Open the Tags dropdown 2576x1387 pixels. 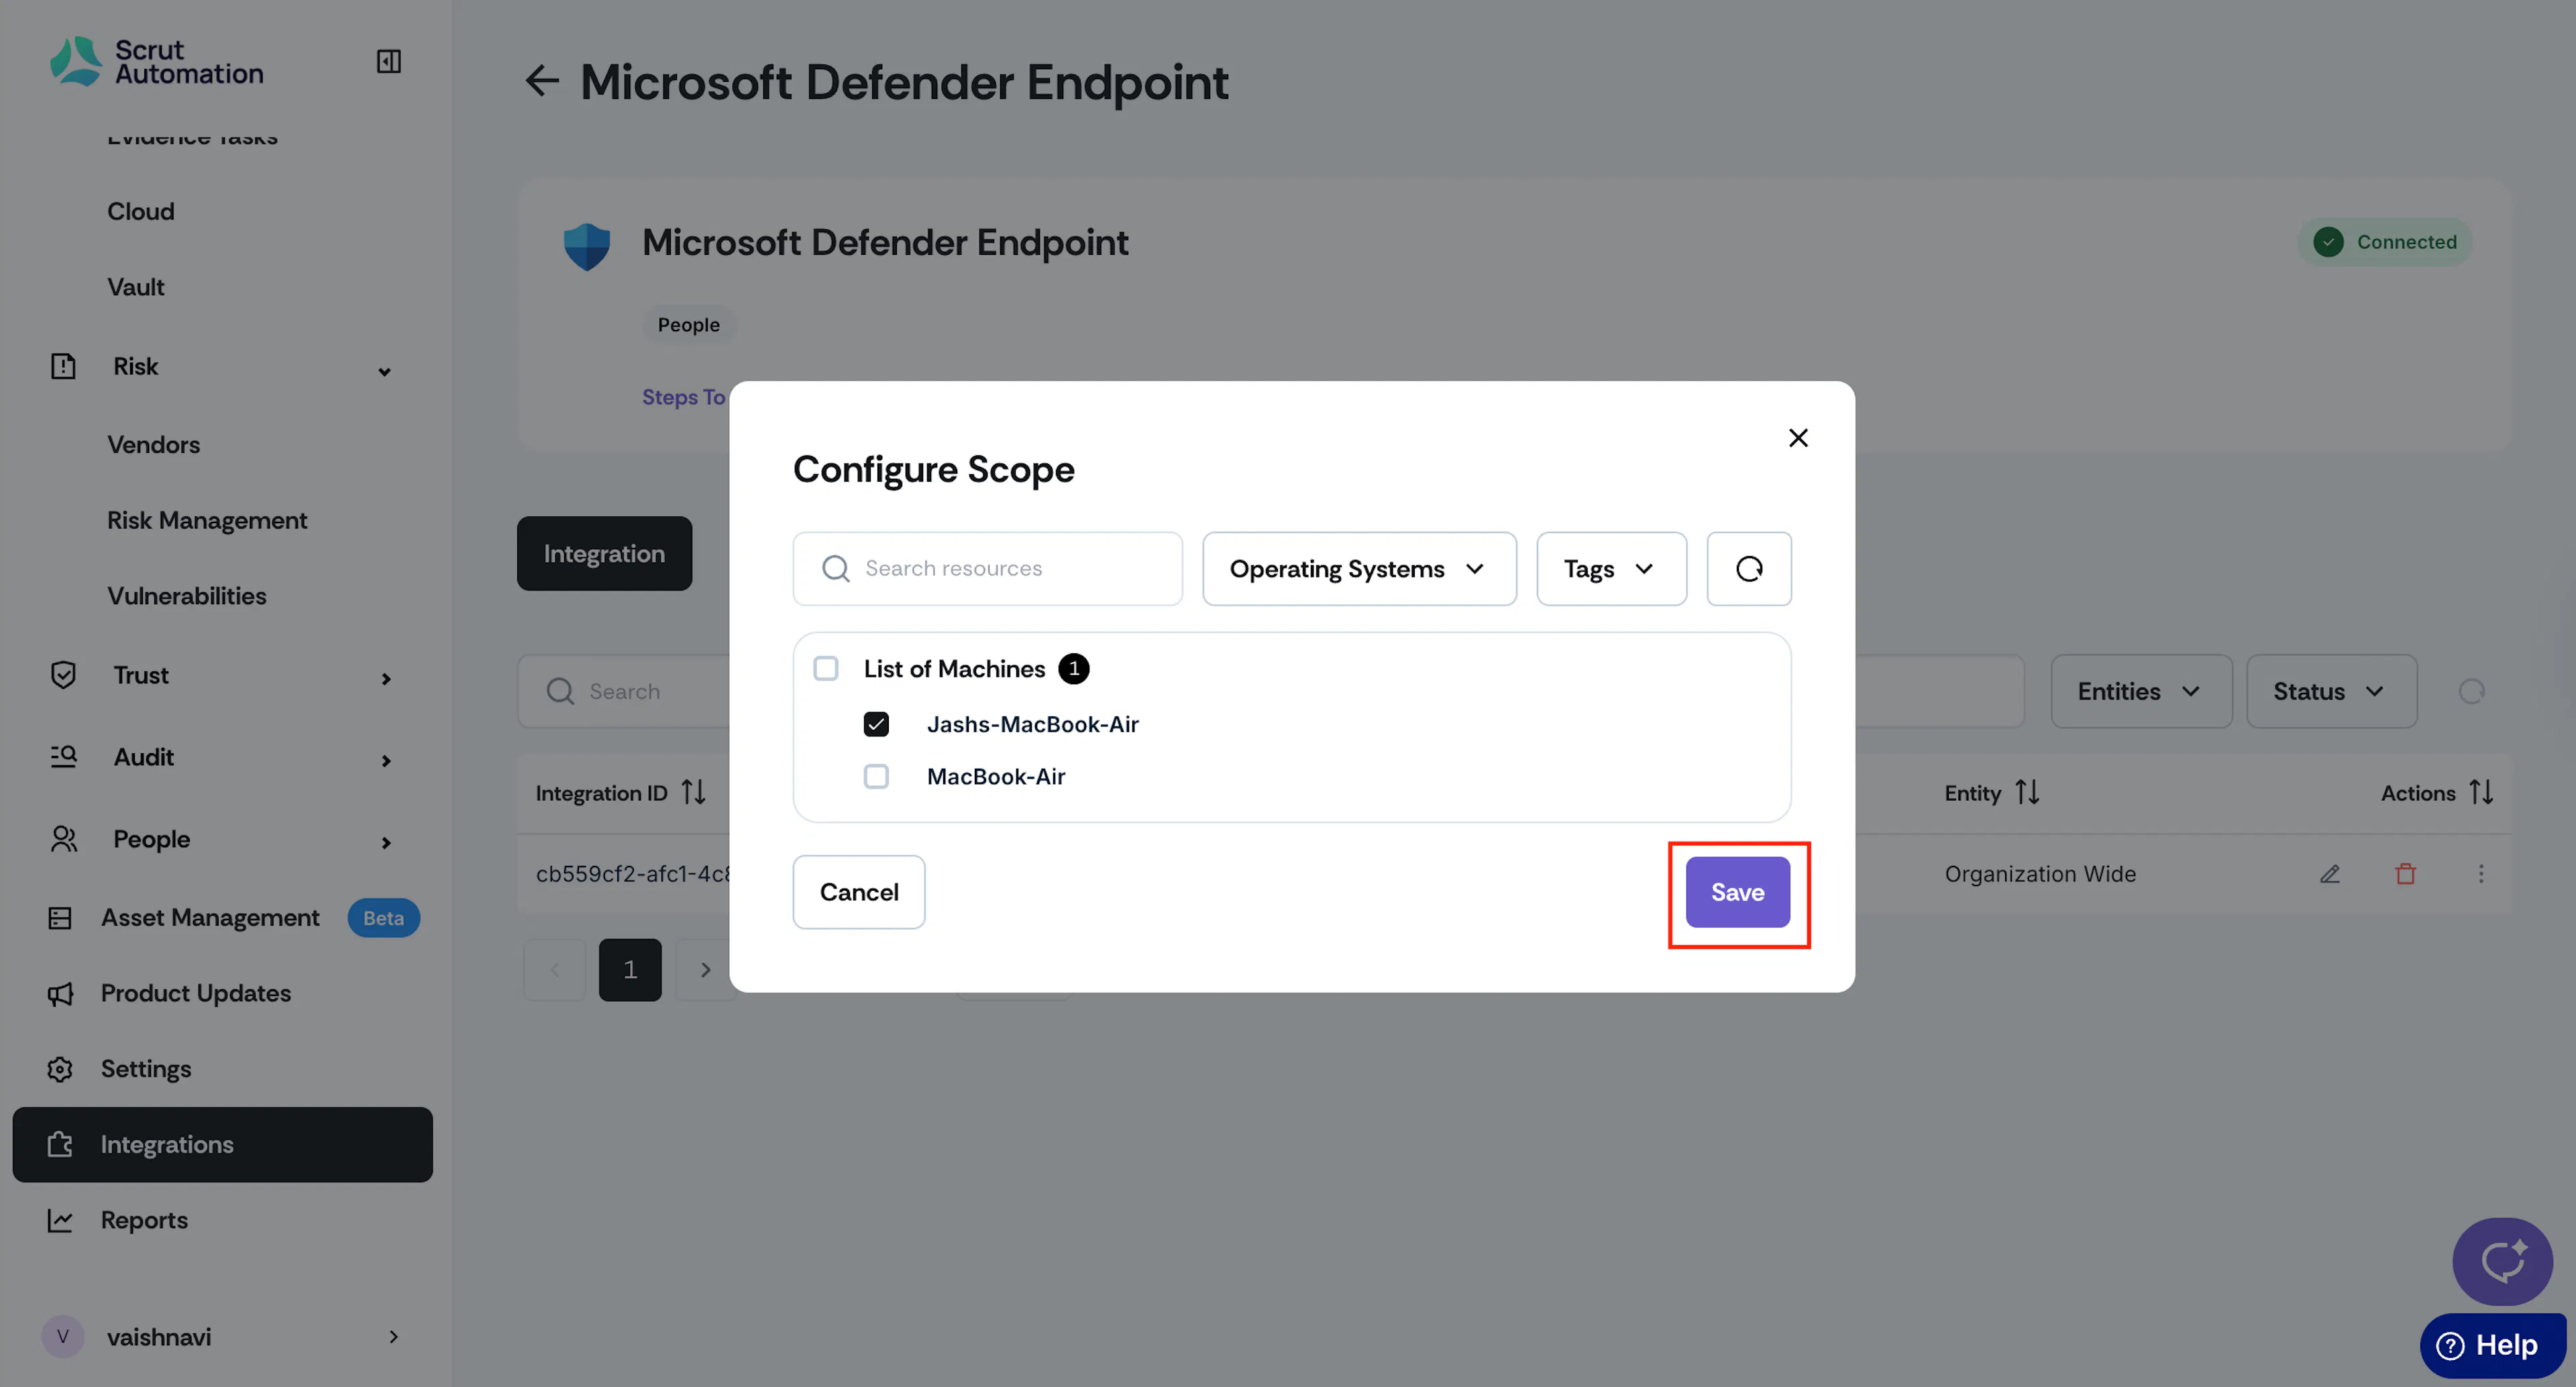pos(1611,568)
